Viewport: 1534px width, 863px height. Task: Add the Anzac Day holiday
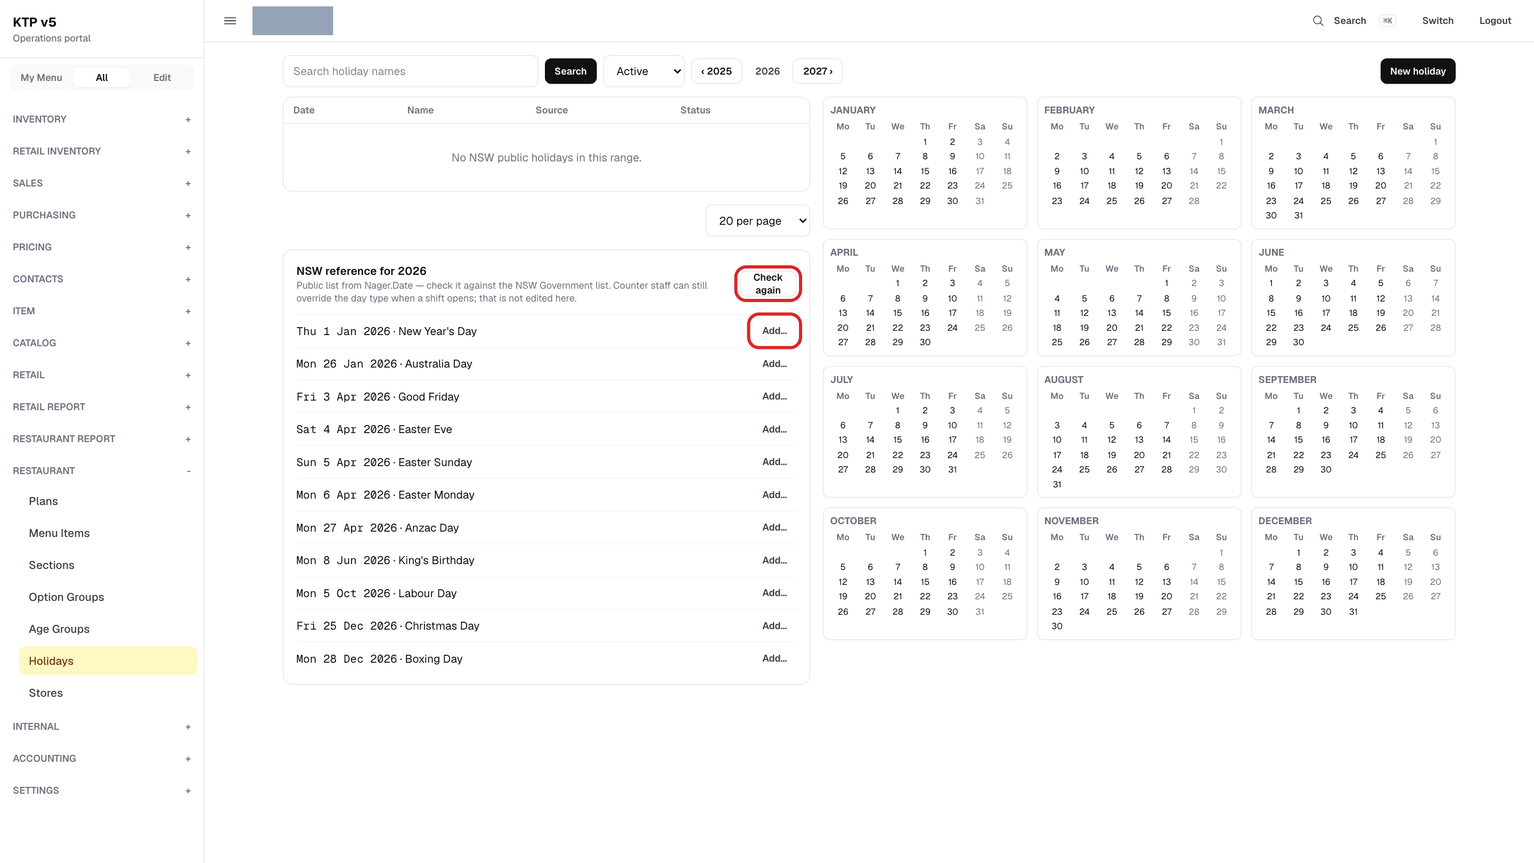[774, 528]
